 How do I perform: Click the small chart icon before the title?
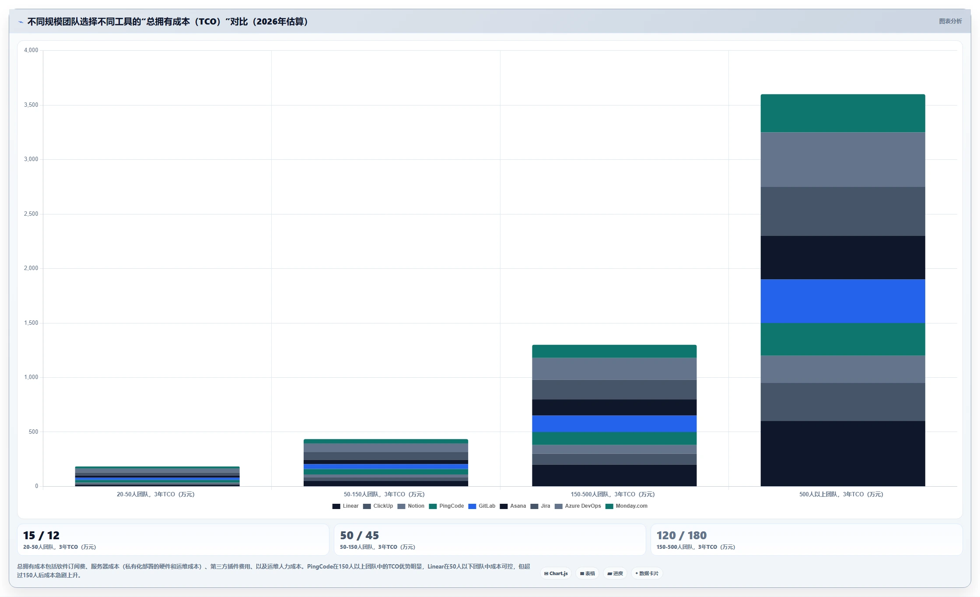[21, 22]
